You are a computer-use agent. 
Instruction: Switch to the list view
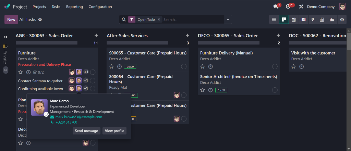coord(274,20)
